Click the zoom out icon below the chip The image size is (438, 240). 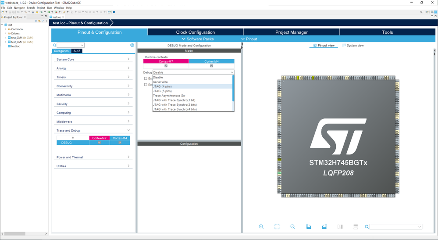coord(292,226)
